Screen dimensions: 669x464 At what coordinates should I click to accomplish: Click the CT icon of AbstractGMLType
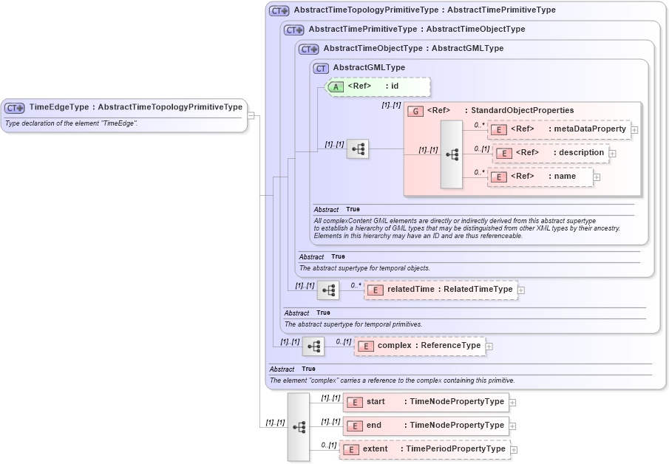pos(320,67)
